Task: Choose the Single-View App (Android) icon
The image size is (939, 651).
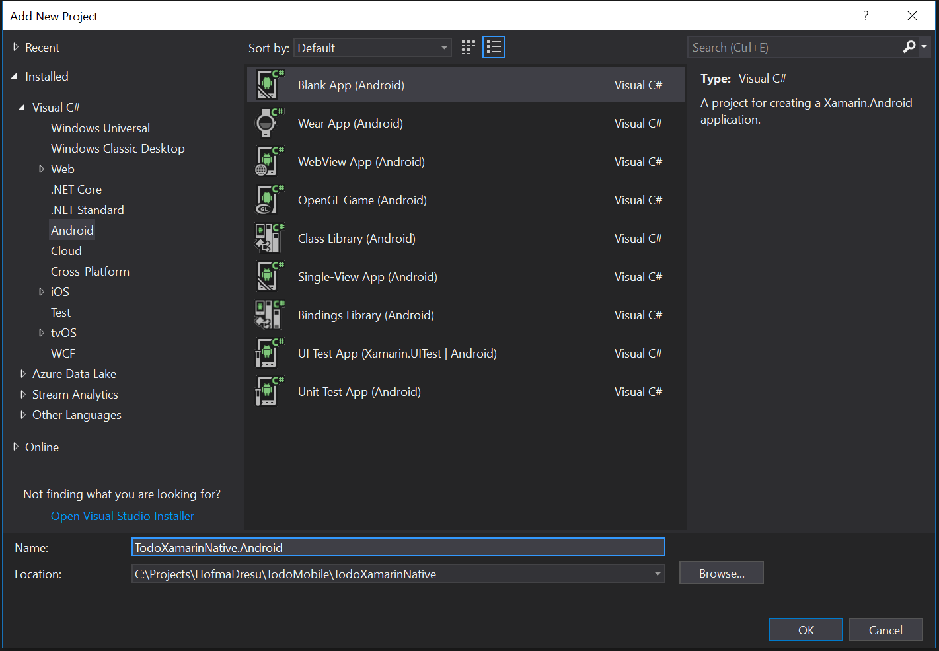Action: [x=270, y=276]
